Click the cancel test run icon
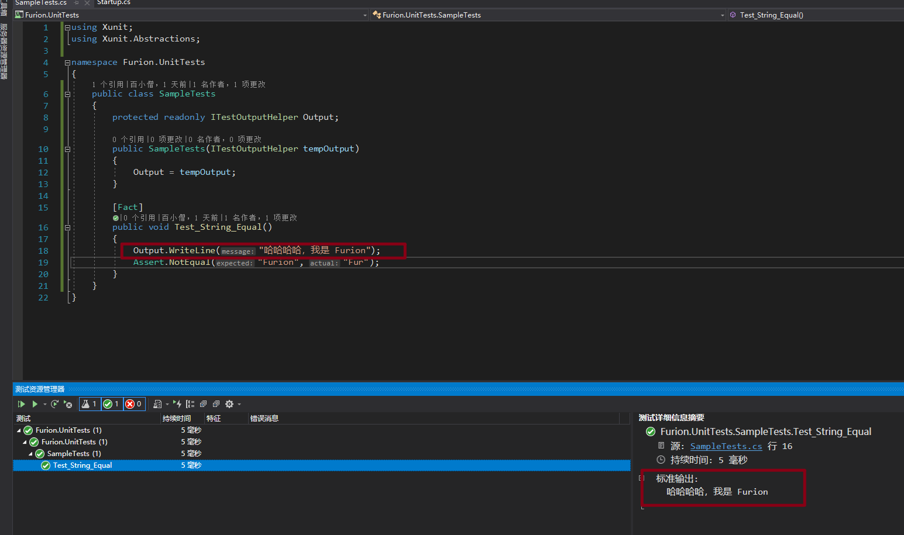Viewport: 904px width, 535px height. coord(68,404)
